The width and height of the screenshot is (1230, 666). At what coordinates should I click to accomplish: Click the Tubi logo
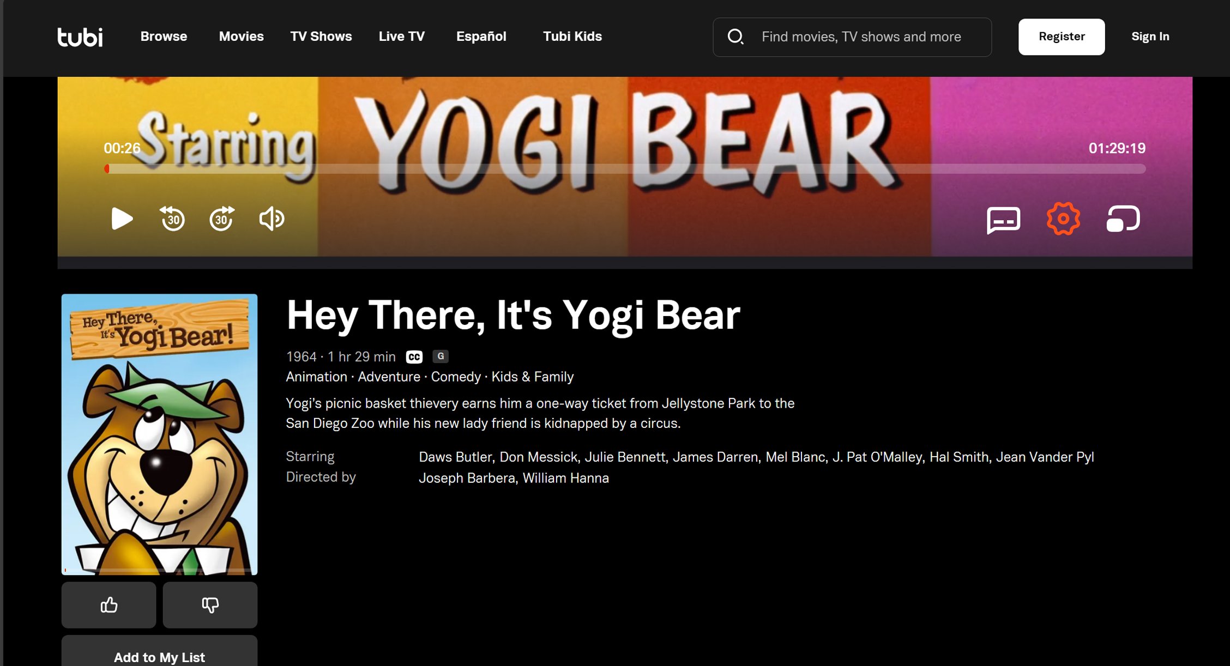click(x=80, y=37)
